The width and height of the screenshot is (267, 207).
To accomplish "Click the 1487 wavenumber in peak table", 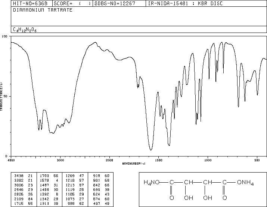I will (44, 185).
